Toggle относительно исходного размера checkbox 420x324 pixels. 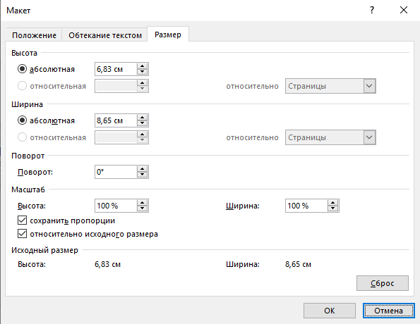22,234
